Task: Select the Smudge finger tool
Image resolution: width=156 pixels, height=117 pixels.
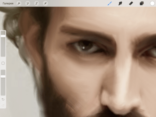Action: click(x=120, y=3)
